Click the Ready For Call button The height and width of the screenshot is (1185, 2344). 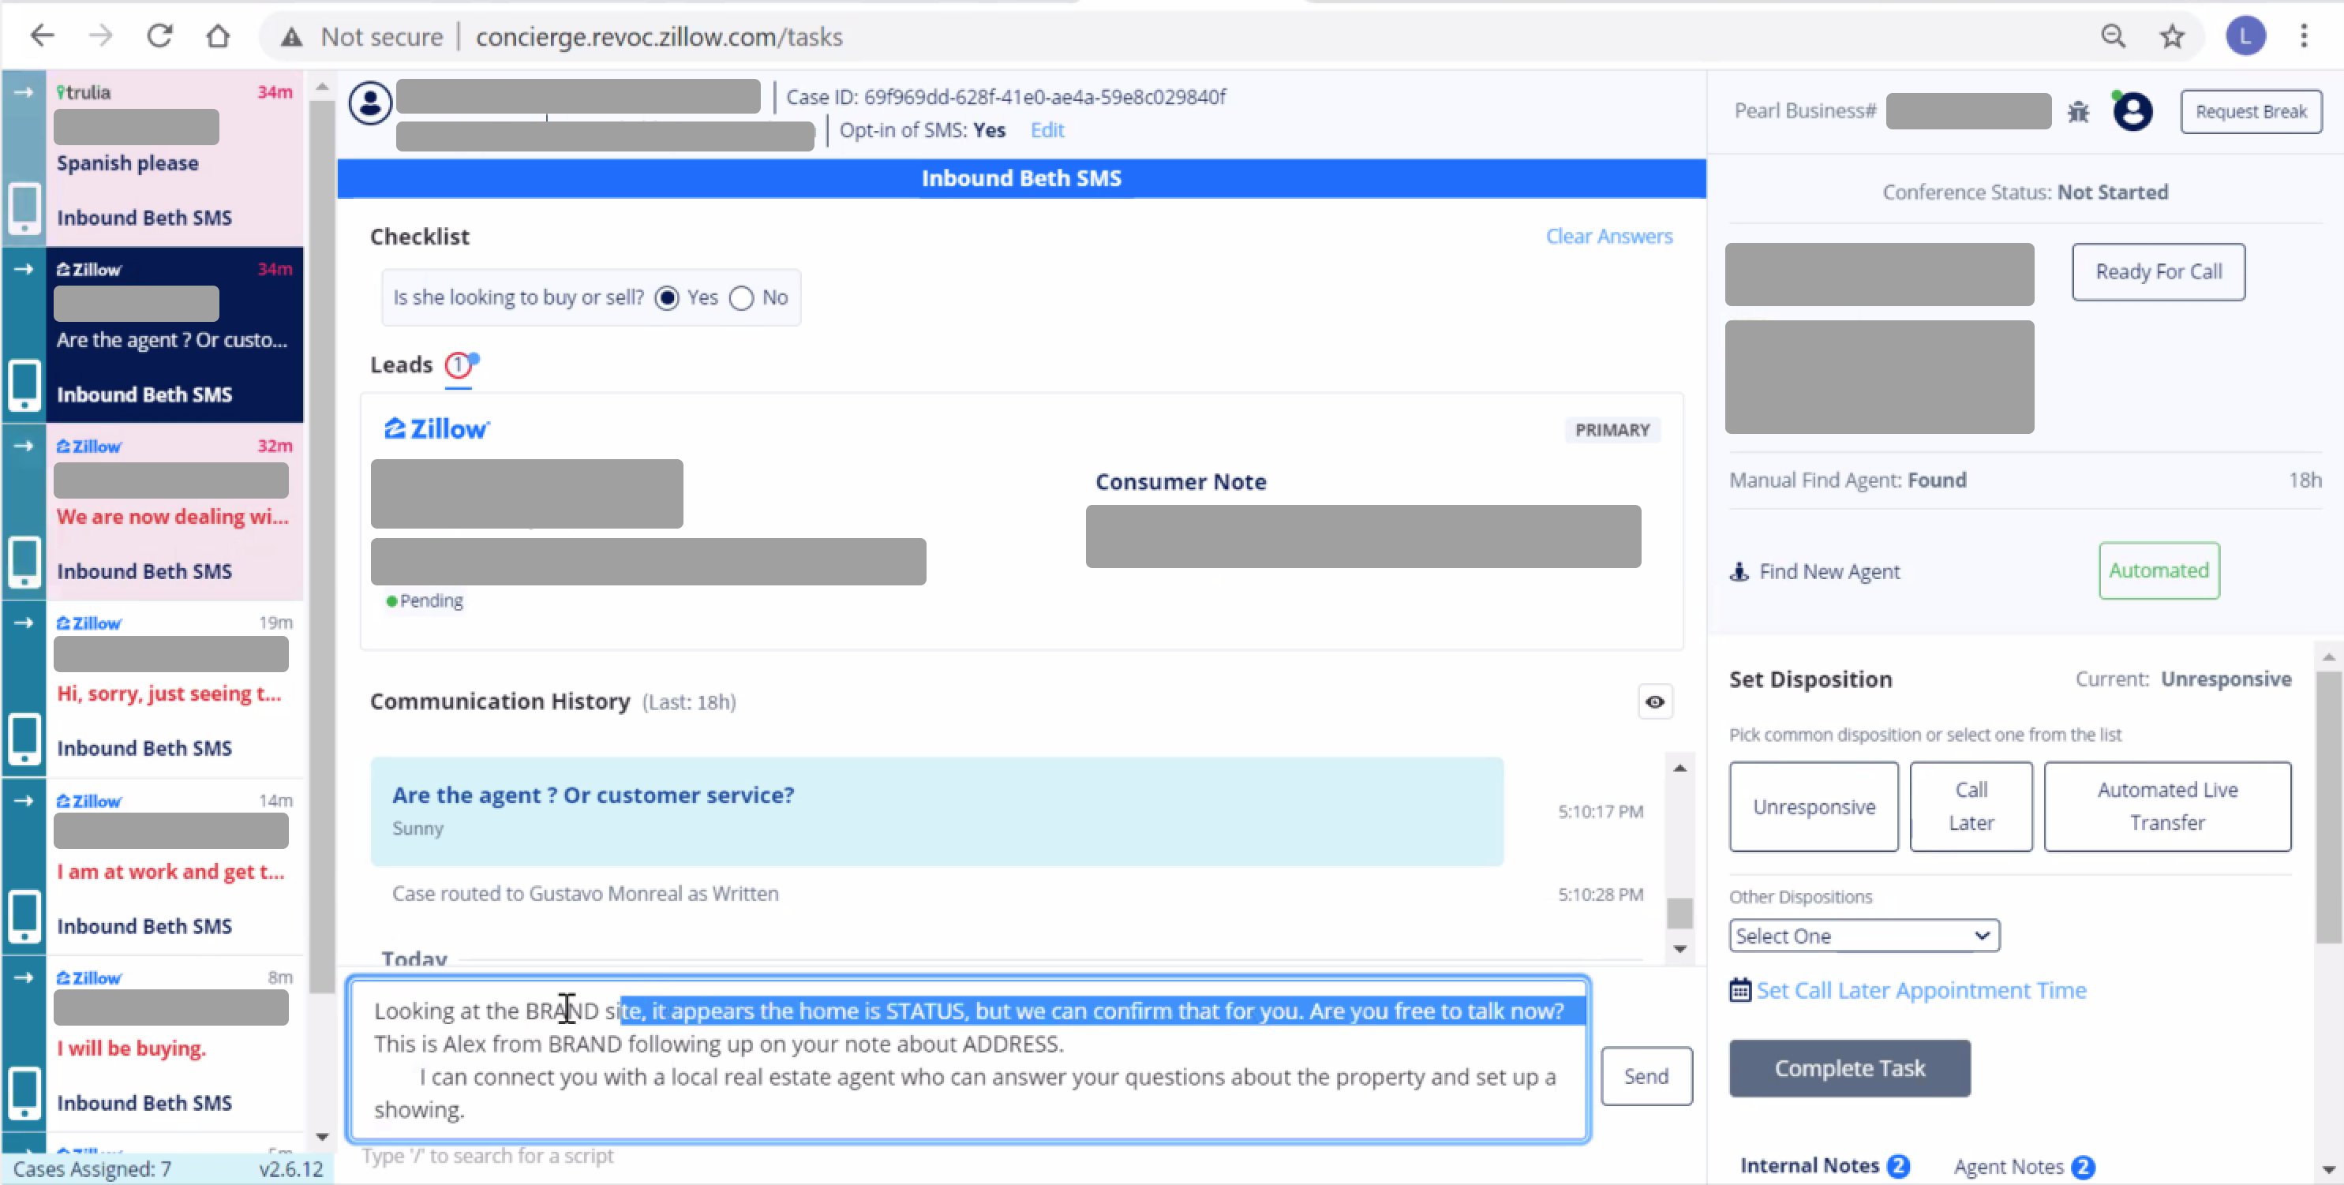pos(2159,271)
